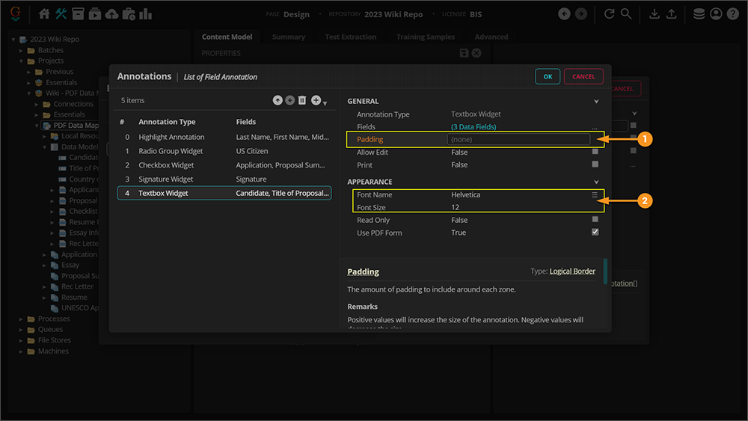Open the Font Name list icon
748x421 pixels.
point(595,194)
